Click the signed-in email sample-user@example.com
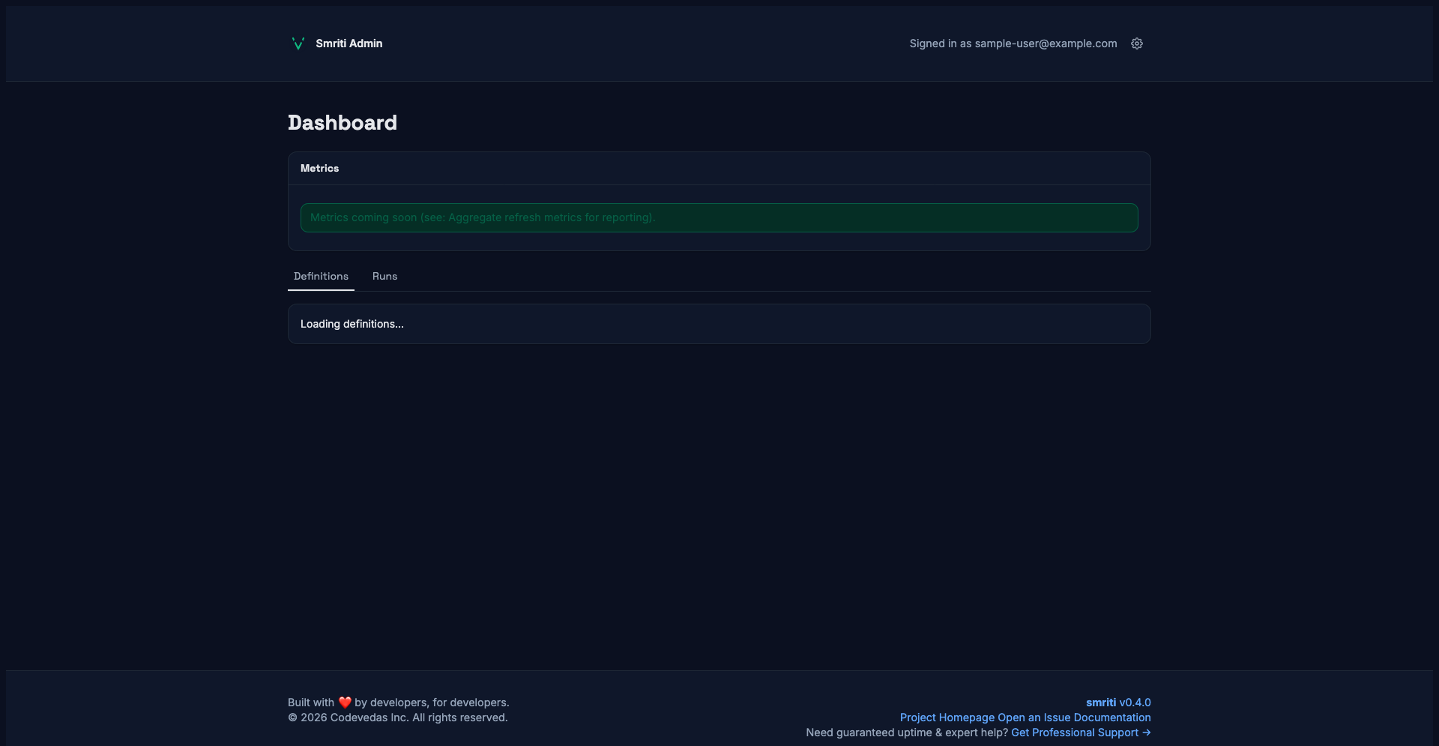This screenshot has height=746, width=1439. click(x=1046, y=43)
